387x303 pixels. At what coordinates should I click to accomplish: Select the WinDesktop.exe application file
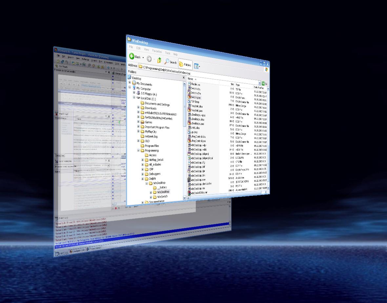coord(198,180)
